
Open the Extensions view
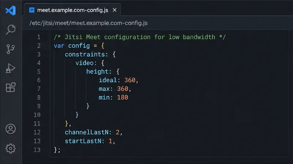(11, 87)
